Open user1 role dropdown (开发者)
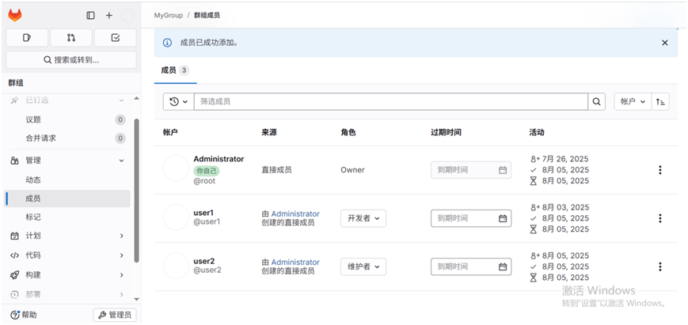This screenshot has height=325, width=688. 363,218
